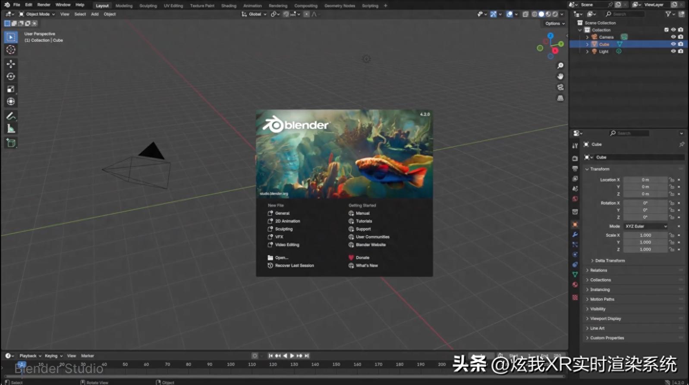Open the XYZ Euler mode dropdown
This screenshot has height=385, width=689.
point(646,226)
